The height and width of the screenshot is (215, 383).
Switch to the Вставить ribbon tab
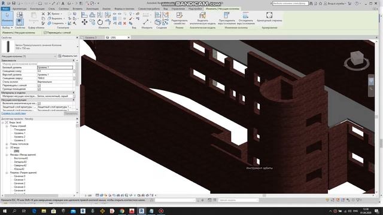[77, 9]
